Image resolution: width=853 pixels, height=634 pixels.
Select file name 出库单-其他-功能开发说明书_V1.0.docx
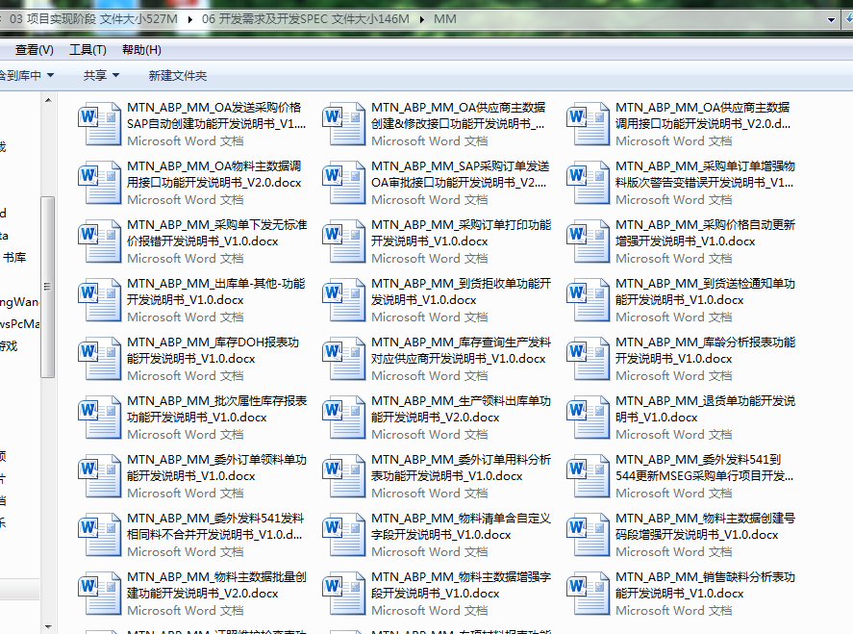coord(216,292)
